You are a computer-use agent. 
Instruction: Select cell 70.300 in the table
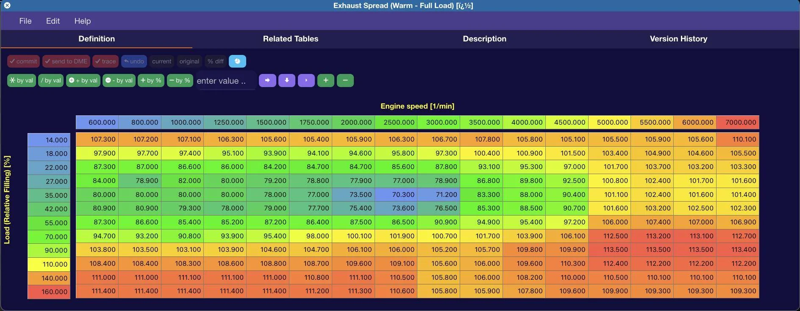(396, 194)
